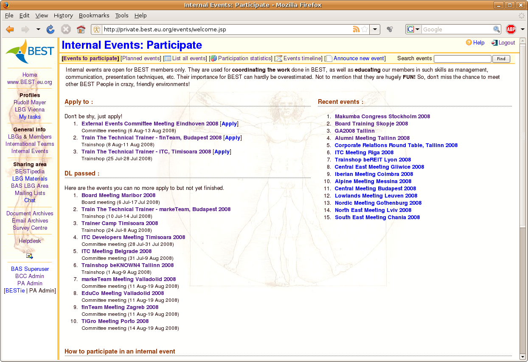Switch to the Planned events tab
The height and width of the screenshot is (362, 528).
(141, 58)
